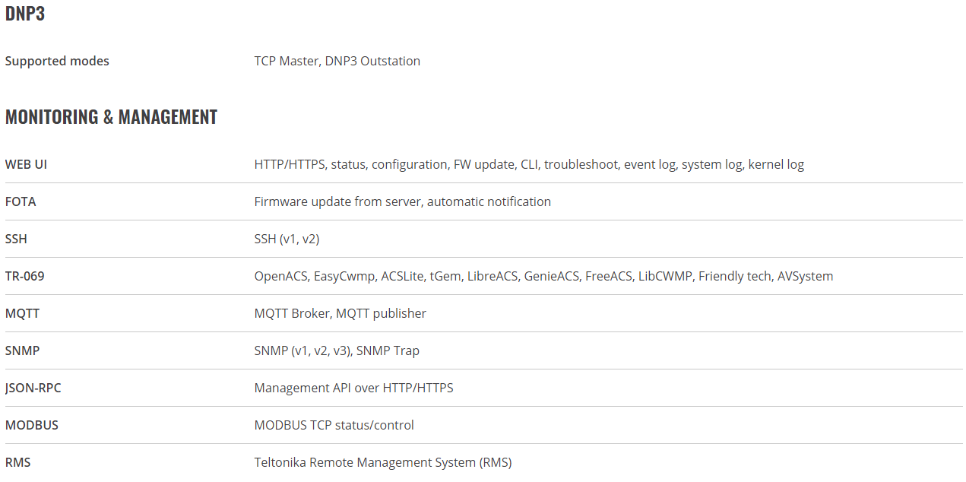Select the DNP3 section heading
Image resolution: width=966 pixels, height=482 pixels.
click(25, 14)
